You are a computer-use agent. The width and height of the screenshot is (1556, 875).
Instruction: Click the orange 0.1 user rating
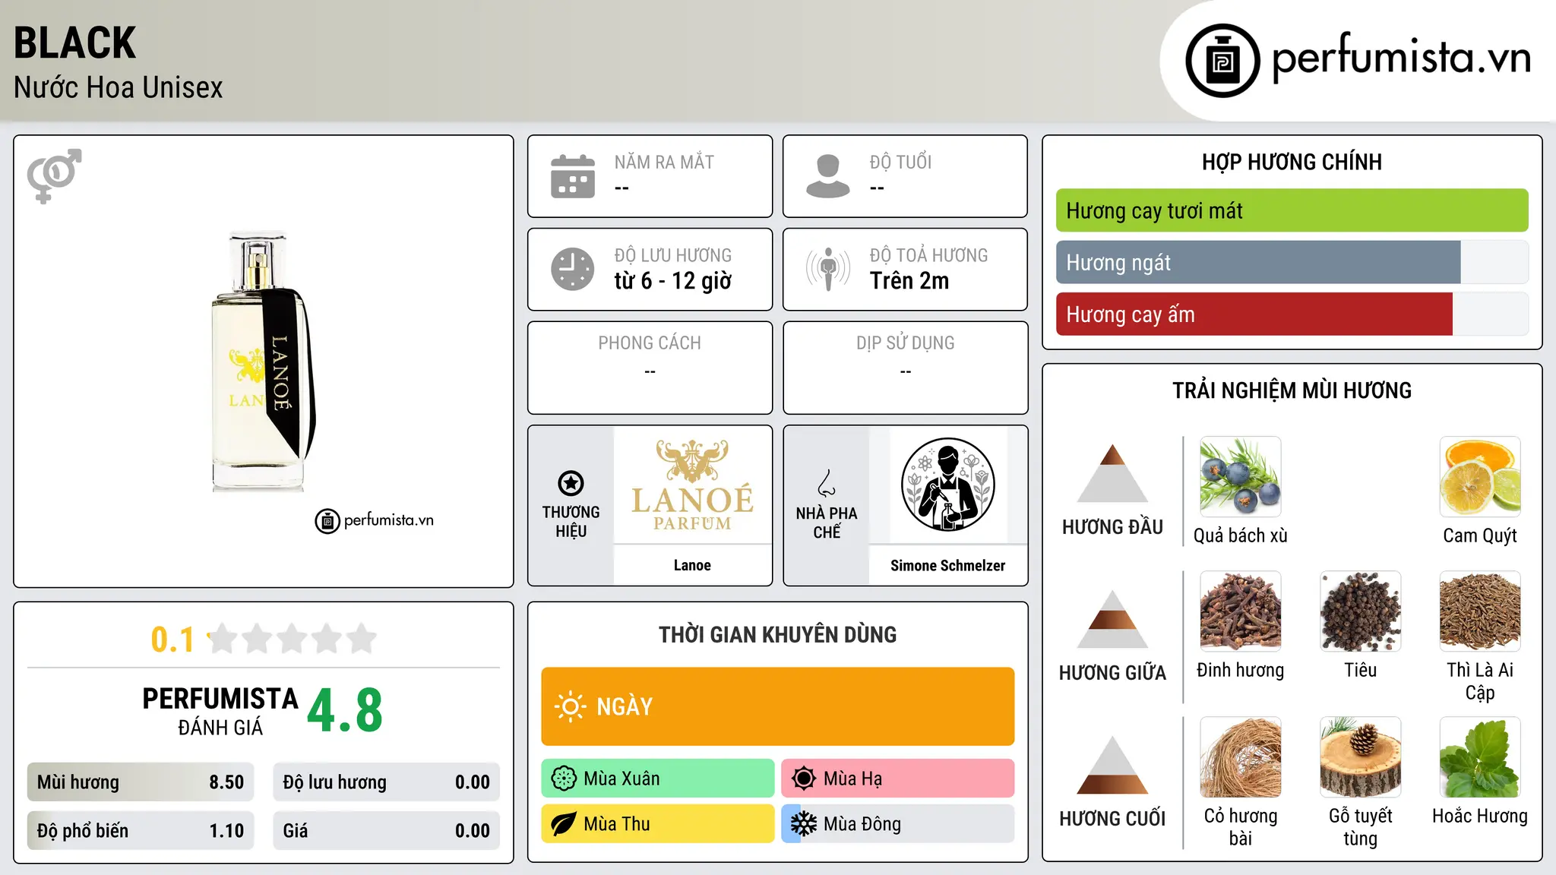[x=172, y=640]
